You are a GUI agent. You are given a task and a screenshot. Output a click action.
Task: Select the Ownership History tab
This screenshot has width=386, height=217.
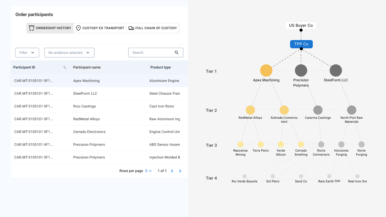[50, 28]
